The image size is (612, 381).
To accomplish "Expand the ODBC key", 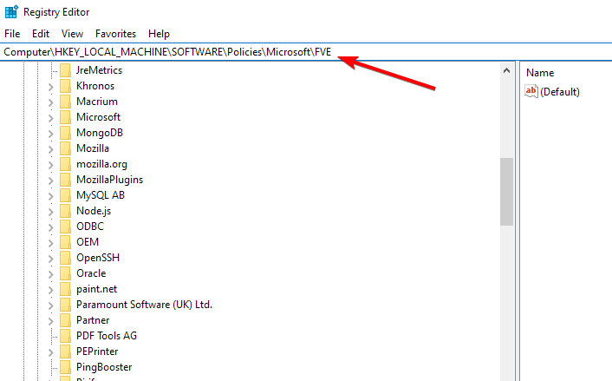I will [x=51, y=227].
